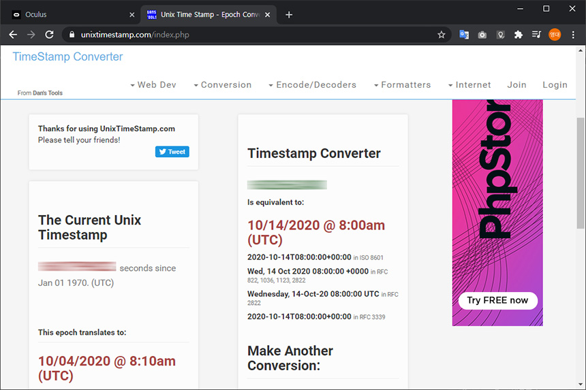Expand the Encode/Decoders dropdown menu
The height and width of the screenshot is (390, 586).
tap(313, 84)
